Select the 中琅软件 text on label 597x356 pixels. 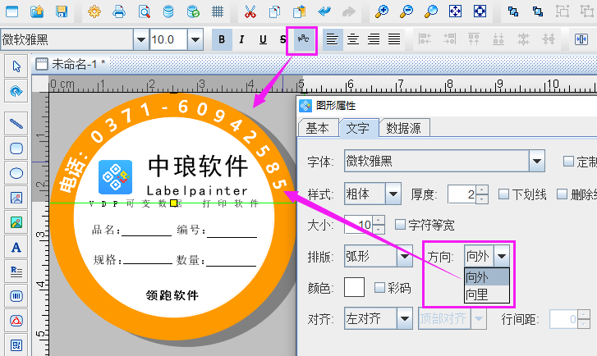tap(198, 167)
